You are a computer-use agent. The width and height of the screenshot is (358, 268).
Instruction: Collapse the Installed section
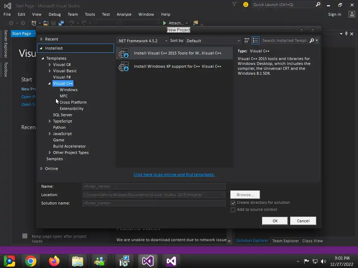(x=41, y=48)
